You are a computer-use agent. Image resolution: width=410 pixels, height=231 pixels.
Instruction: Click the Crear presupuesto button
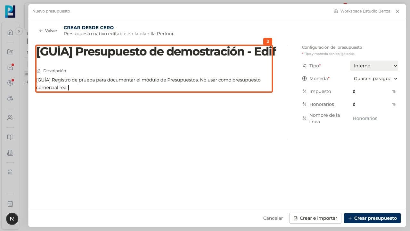372,218
